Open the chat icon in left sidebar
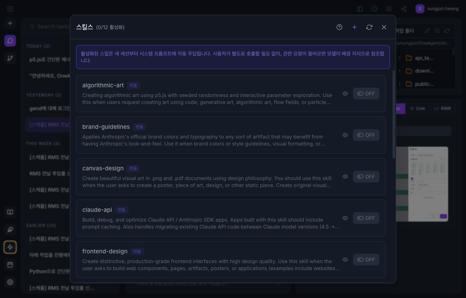 click(10, 40)
